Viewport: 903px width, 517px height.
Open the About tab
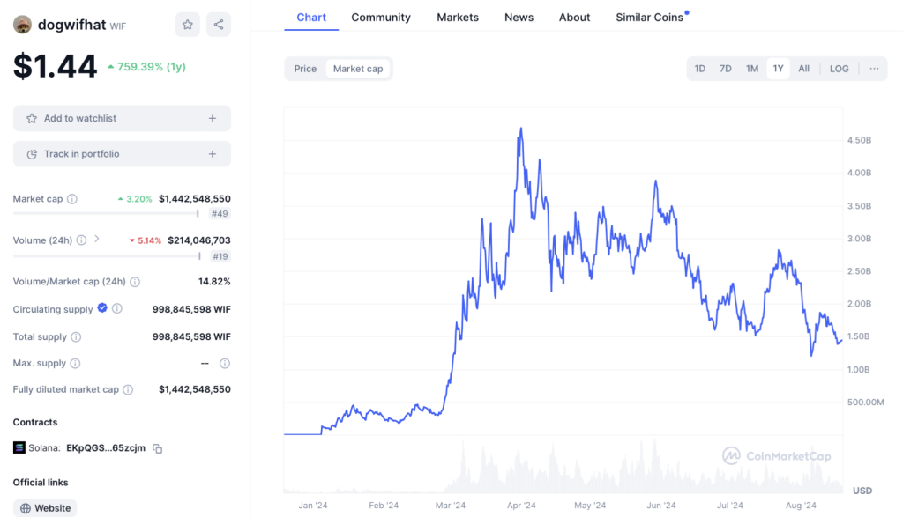click(x=574, y=18)
